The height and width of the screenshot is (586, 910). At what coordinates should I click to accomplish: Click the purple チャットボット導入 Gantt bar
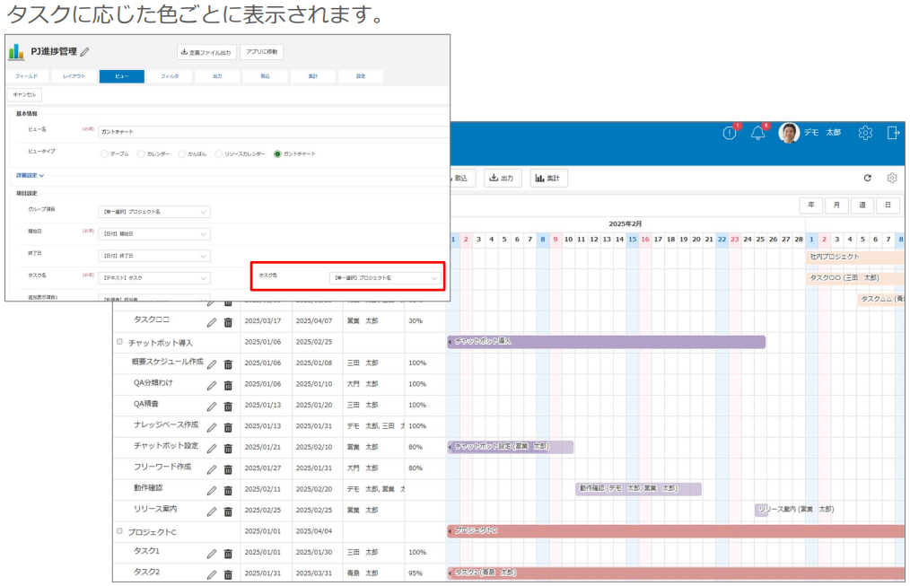[x=607, y=342]
